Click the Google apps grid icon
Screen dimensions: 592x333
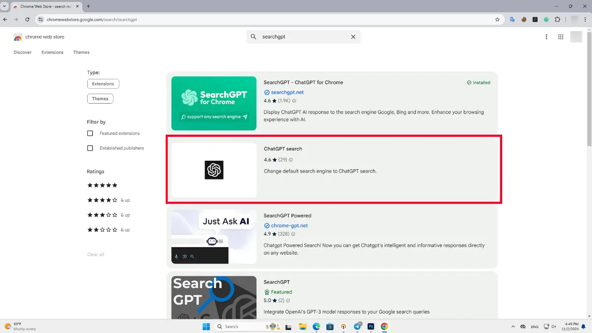click(560, 37)
